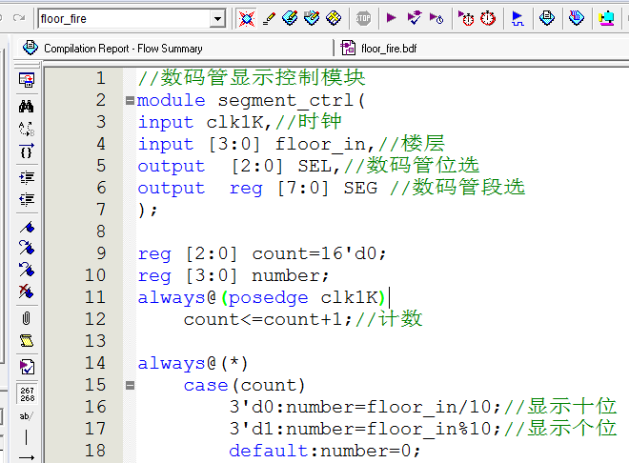The width and height of the screenshot is (629, 463).
Task: Open the yellow Chip Planner icon
Action: click(x=334, y=18)
